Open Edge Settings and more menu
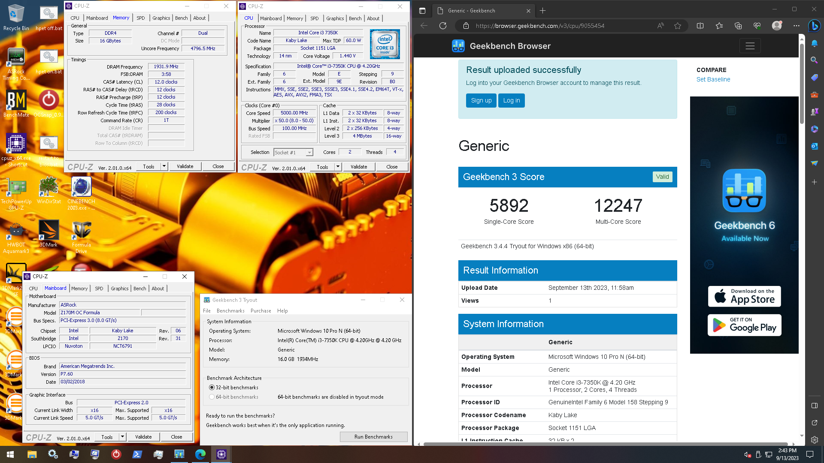This screenshot has width=824, height=463. coord(796,26)
